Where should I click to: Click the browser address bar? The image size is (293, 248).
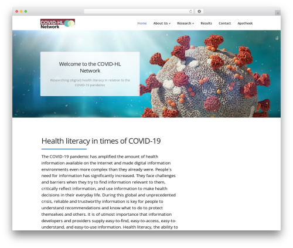click(x=139, y=12)
